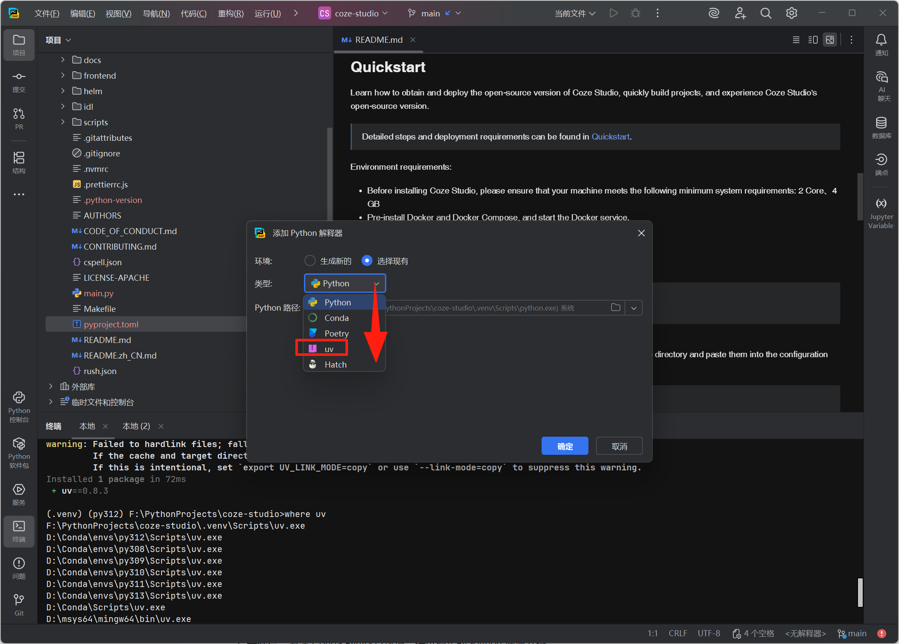Click the 取消 button
This screenshot has width=899, height=644.
click(619, 446)
